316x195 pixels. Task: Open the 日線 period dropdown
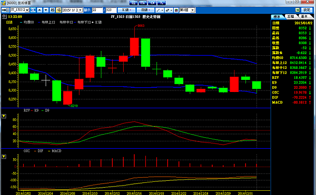coord(146,10)
